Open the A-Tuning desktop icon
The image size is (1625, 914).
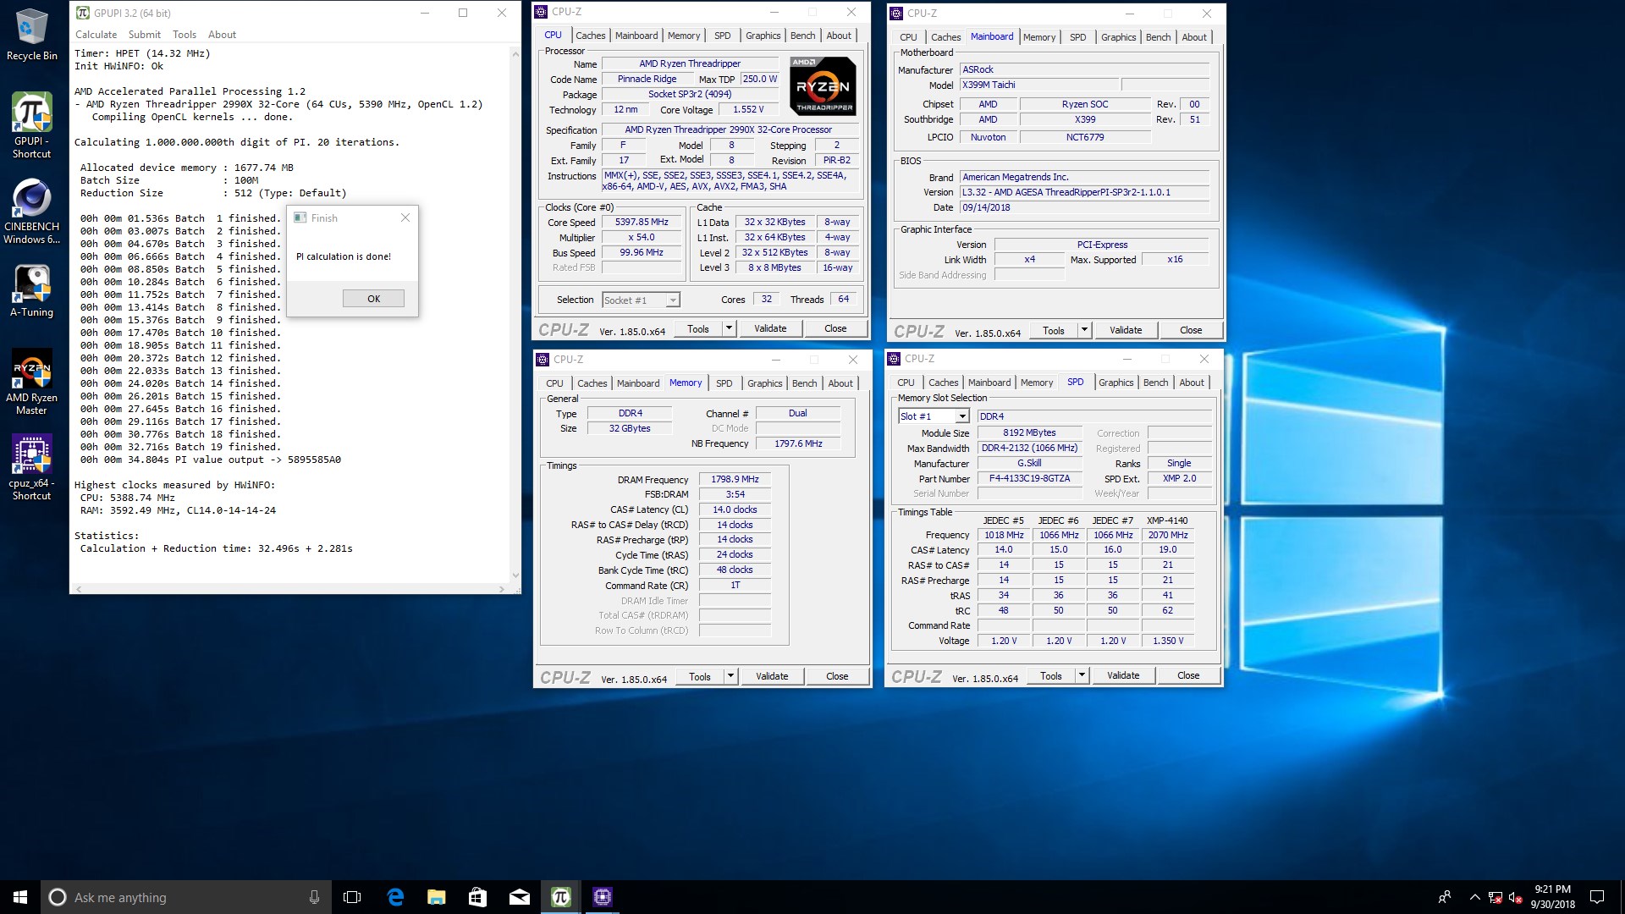click(x=31, y=291)
